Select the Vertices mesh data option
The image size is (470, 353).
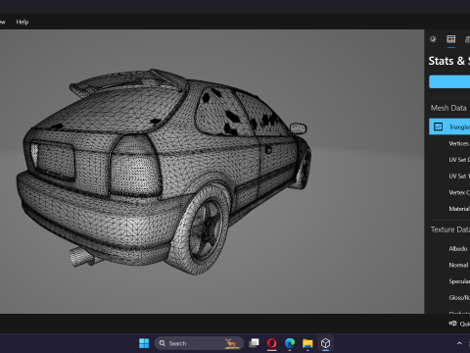pyautogui.click(x=459, y=143)
